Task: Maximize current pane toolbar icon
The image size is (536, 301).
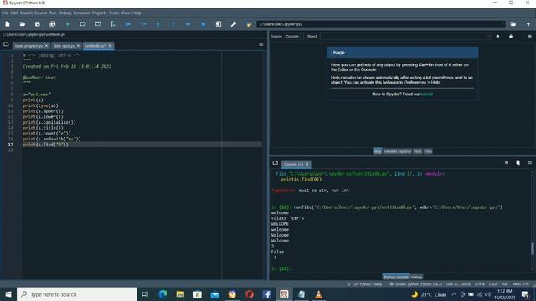Action: pyautogui.click(x=218, y=24)
